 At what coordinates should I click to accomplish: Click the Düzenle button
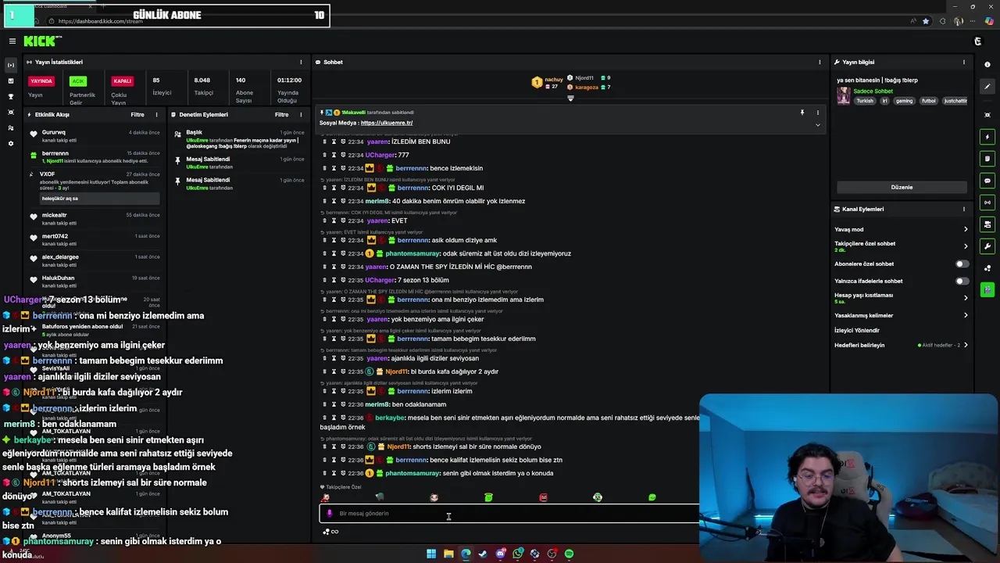tap(902, 187)
